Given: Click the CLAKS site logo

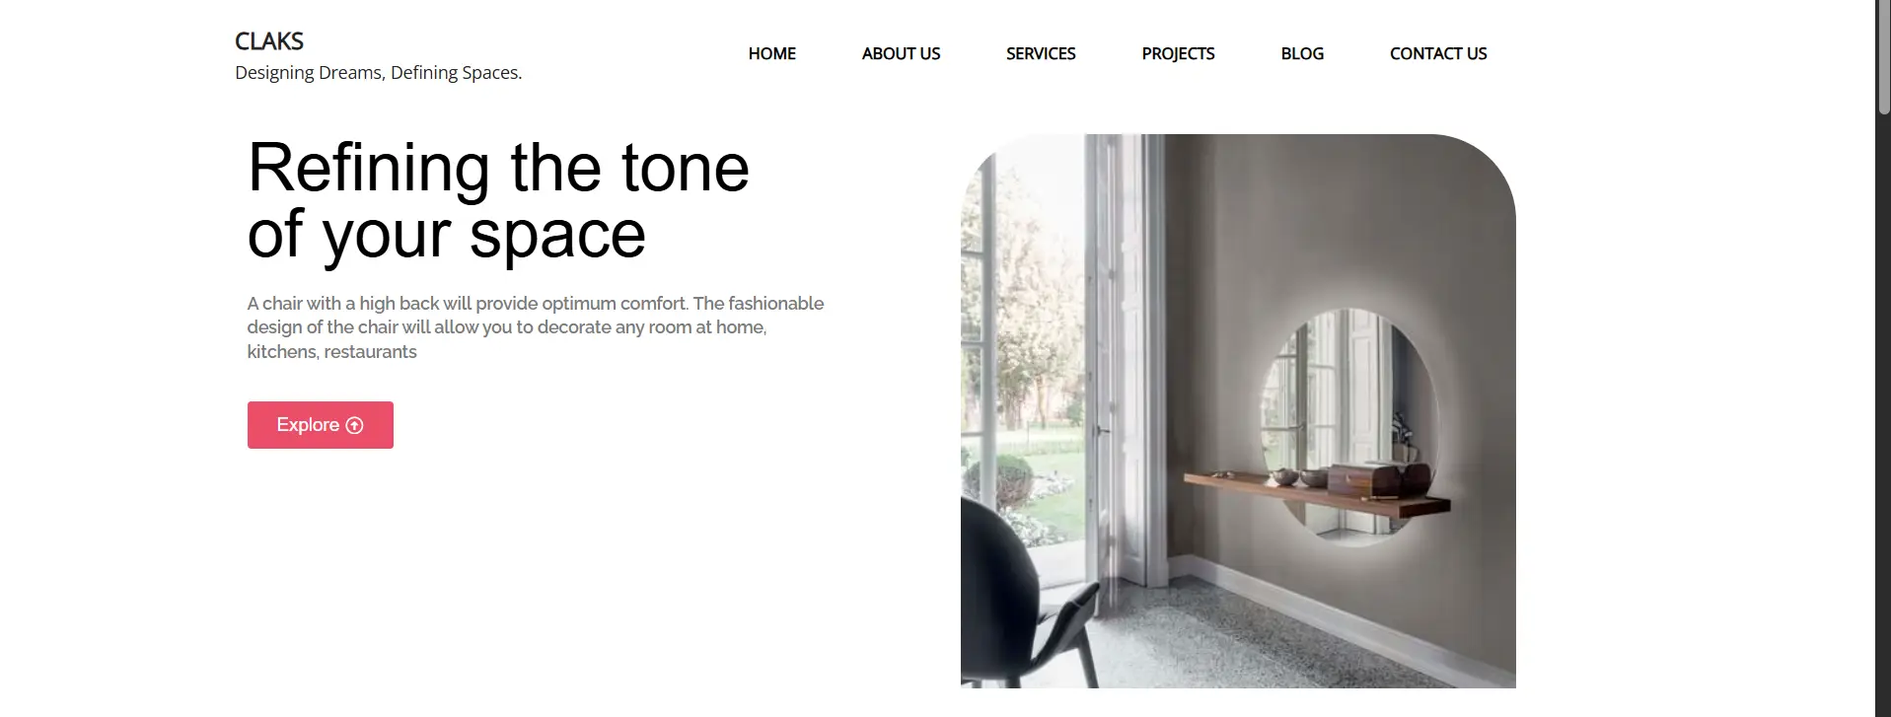Looking at the screenshot, I should click(x=269, y=41).
